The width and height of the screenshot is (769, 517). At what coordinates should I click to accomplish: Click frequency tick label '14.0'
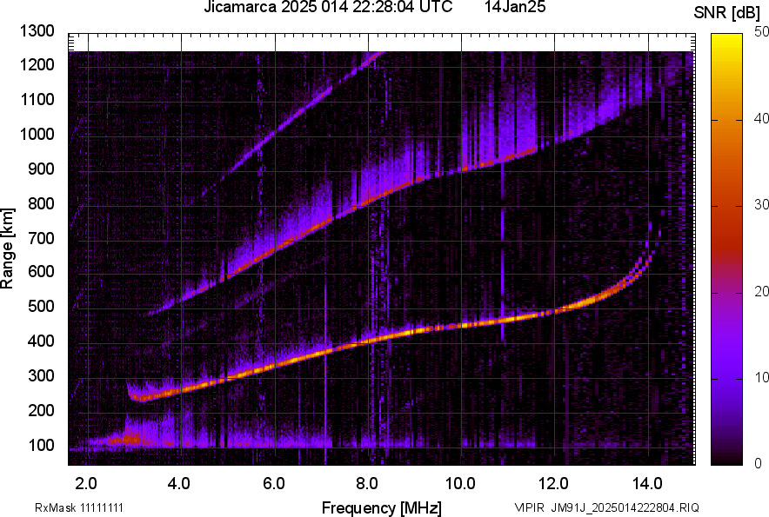(x=647, y=484)
